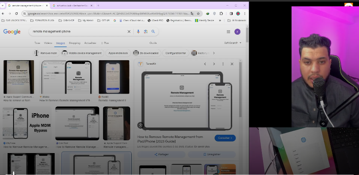359x175 pixels.
Task: Reload the page with refresh icon
Action: (16, 14)
